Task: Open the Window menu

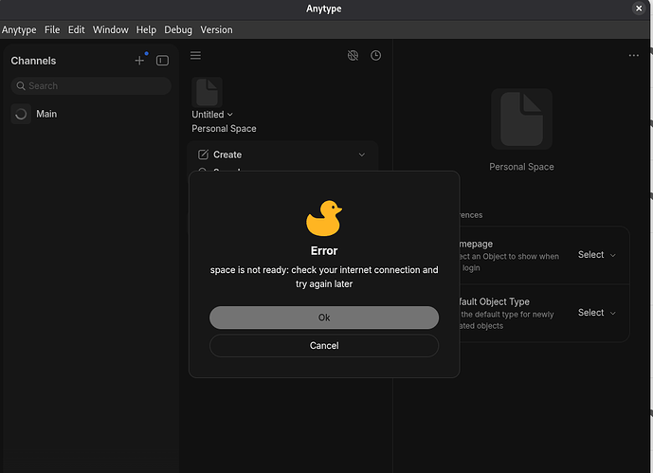Action: click(110, 30)
